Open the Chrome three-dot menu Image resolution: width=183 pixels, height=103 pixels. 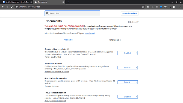(x=180, y=7)
